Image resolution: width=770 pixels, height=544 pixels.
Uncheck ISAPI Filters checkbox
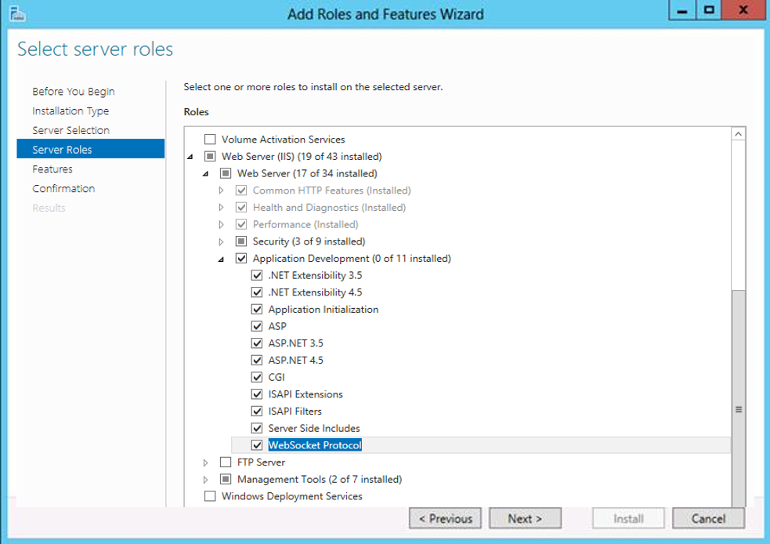tap(257, 411)
